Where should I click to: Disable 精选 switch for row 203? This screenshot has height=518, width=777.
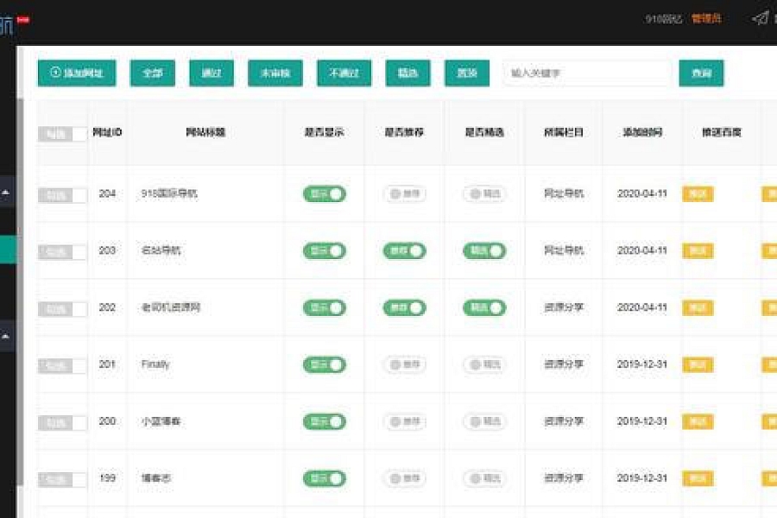[484, 251]
